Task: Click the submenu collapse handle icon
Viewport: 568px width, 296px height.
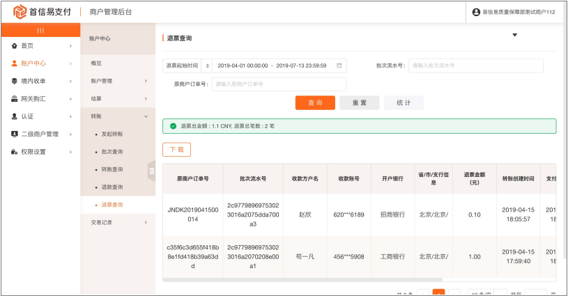Action: [x=152, y=171]
